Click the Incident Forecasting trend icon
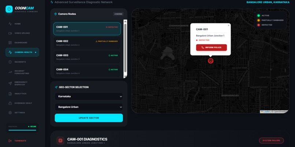Screen dimensions: 295x147 pos(10,72)
